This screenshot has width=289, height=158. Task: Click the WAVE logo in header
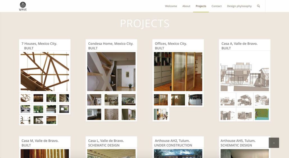tap(23, 6)
